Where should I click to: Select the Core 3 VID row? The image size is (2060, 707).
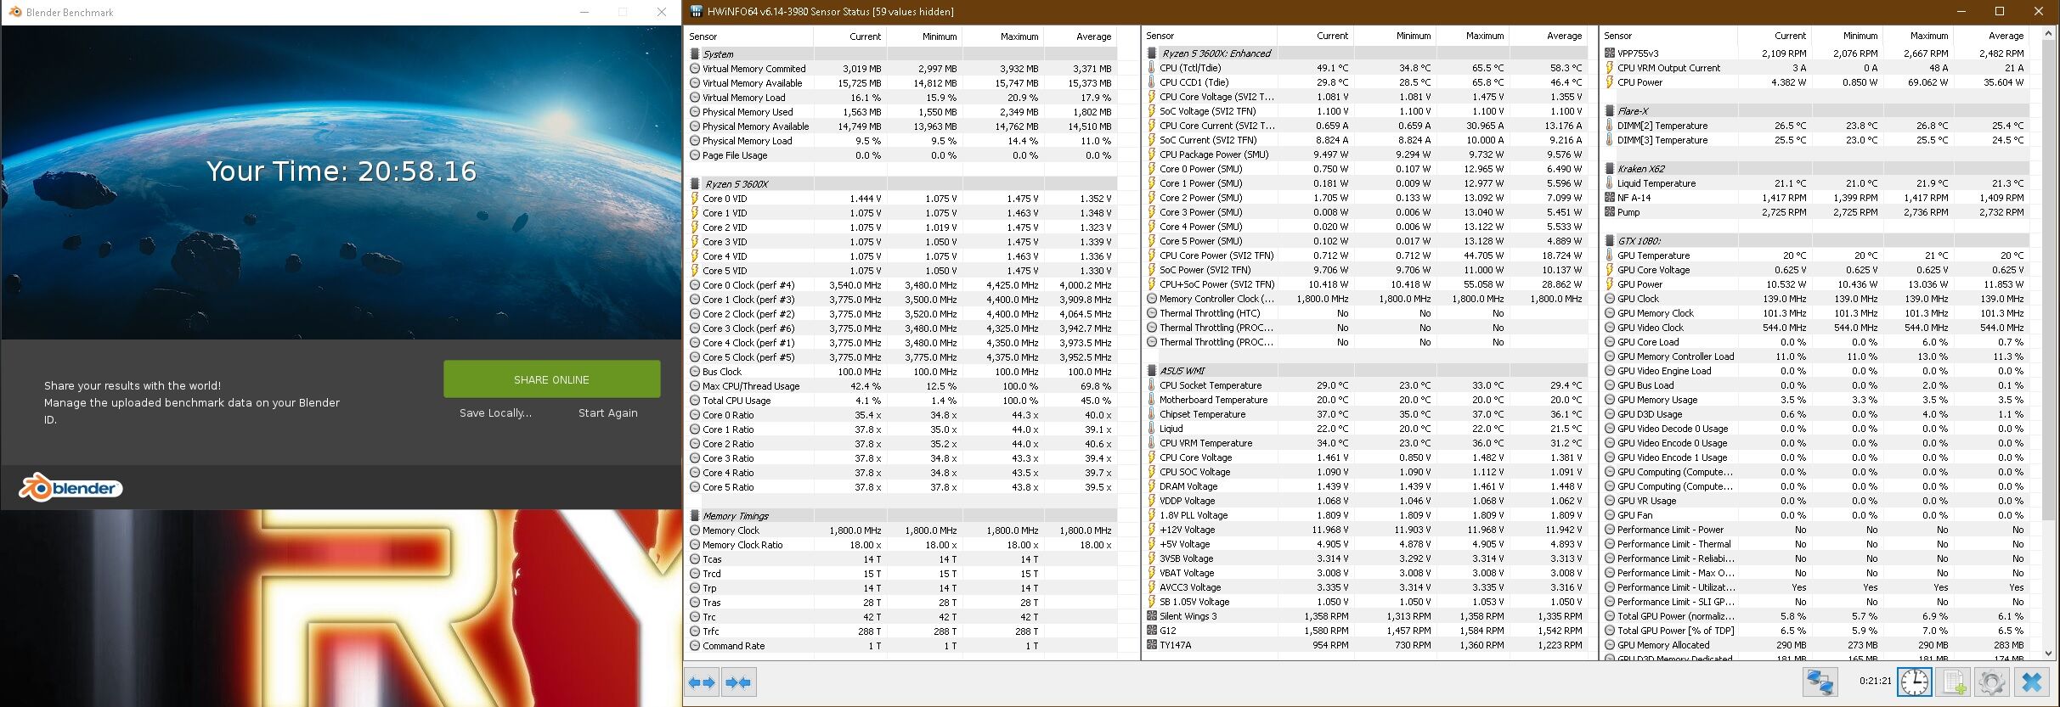tap(900, 241)
